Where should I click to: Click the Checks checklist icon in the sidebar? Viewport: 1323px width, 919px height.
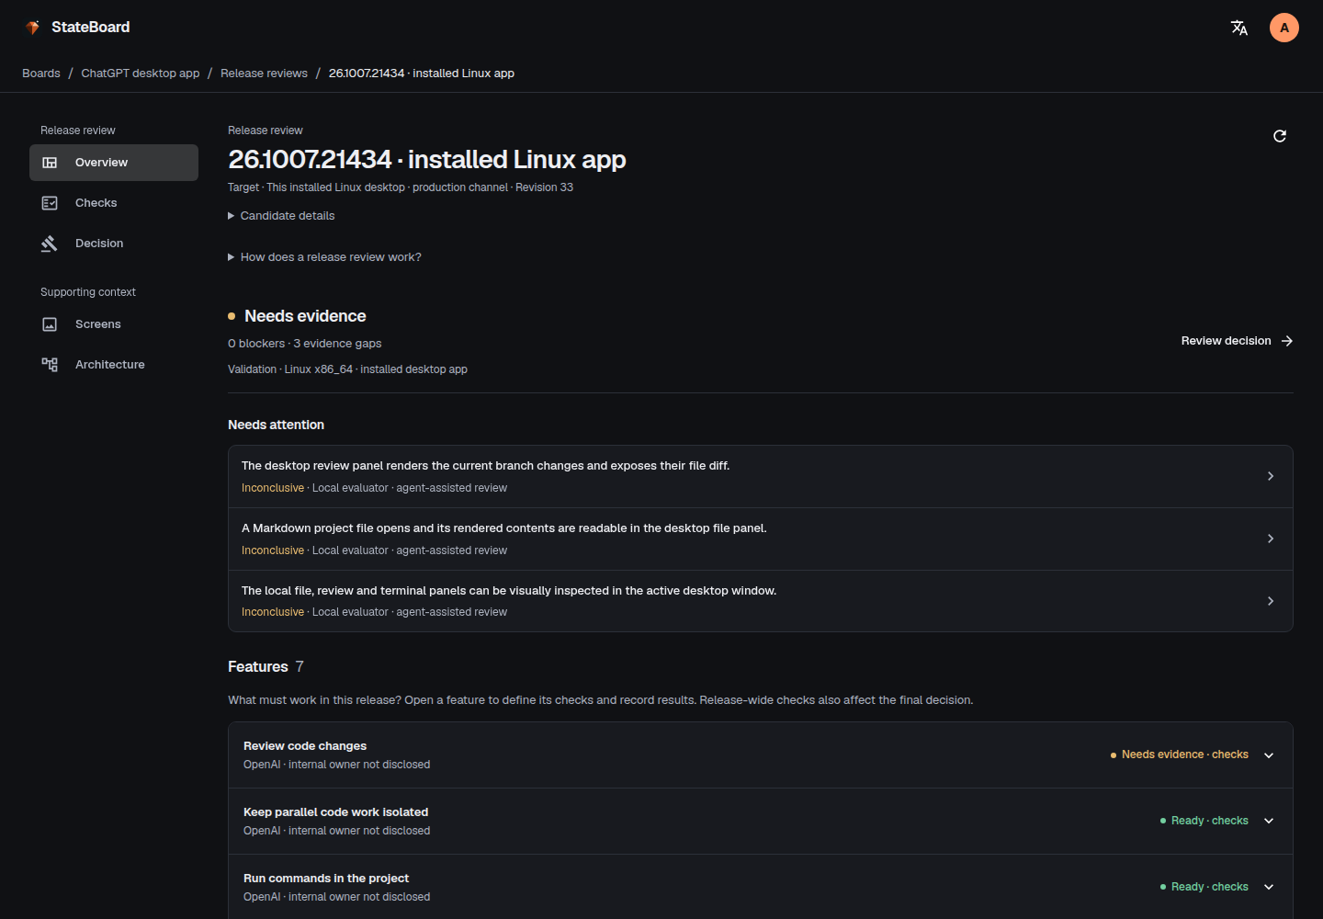point(50,203)
